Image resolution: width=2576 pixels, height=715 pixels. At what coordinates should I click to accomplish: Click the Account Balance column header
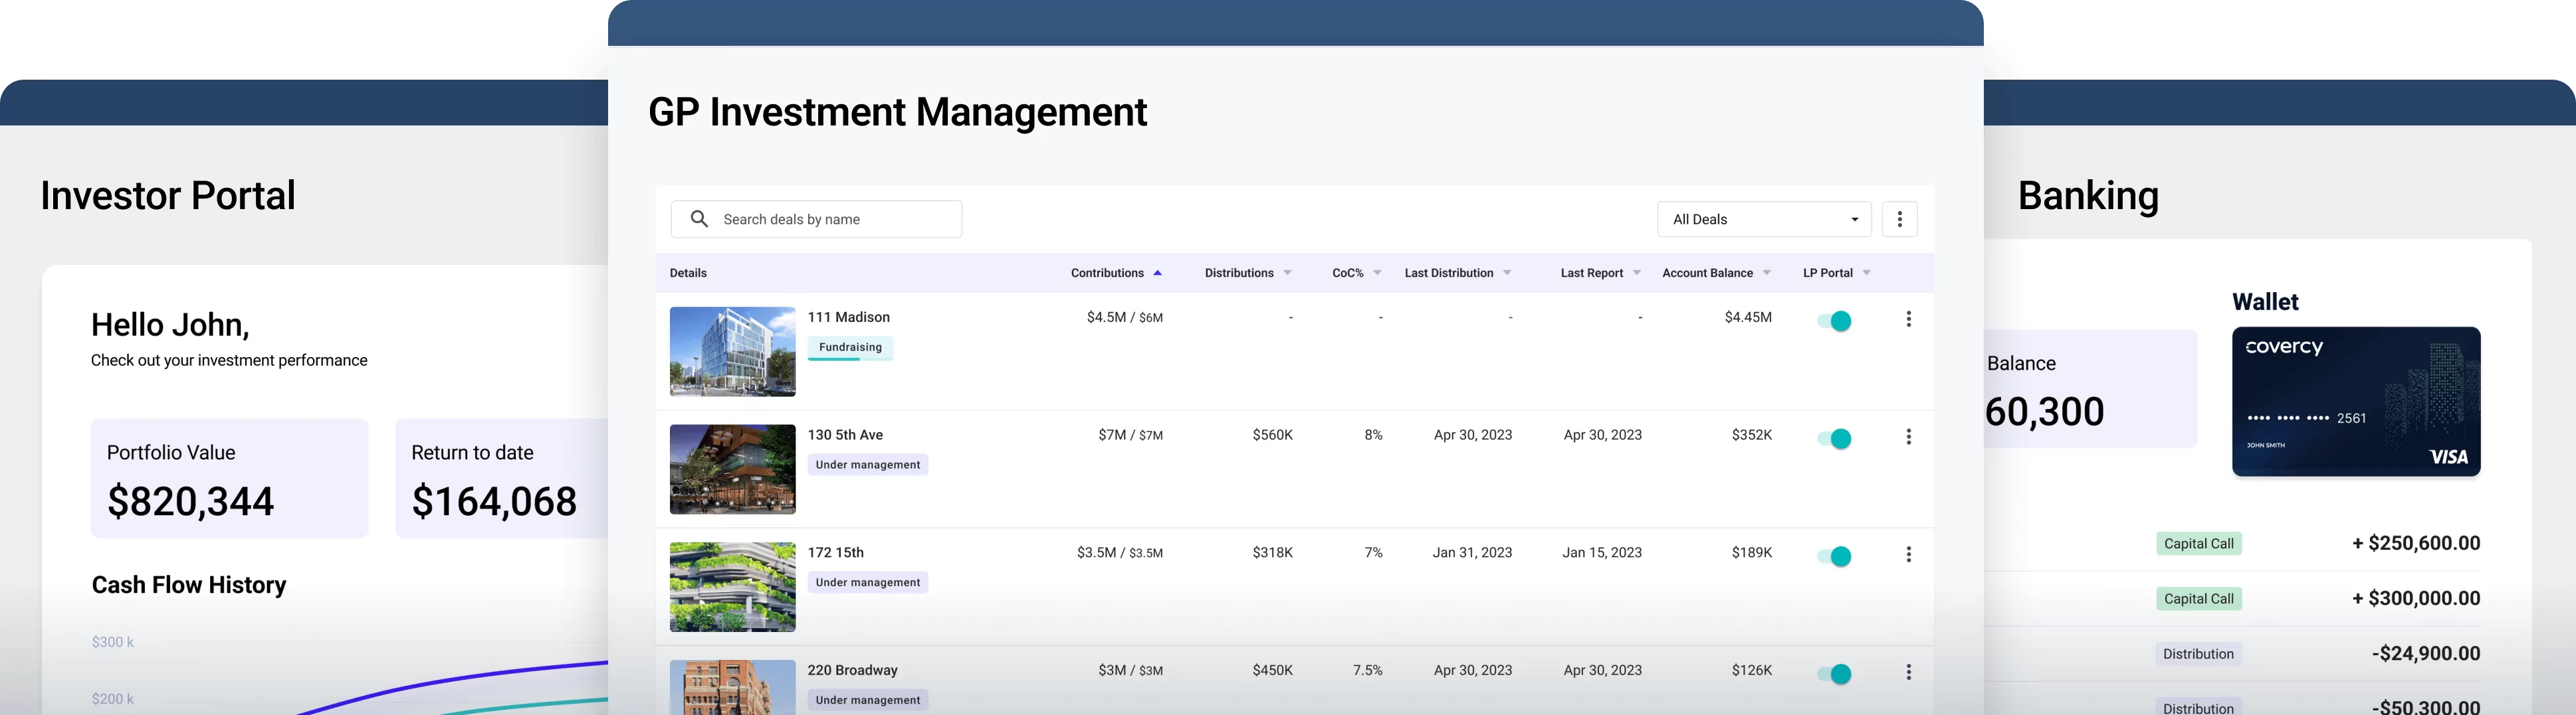point(1707,272)
